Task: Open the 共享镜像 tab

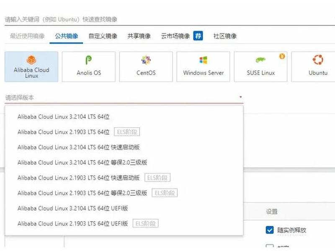Action: click(x=139, y=36)
